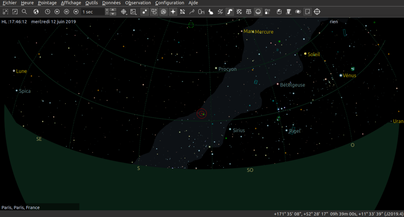Open the pointing crosshair dropdown
Image resolution: width=404 pixels, height=217 pixels.
pyautogui.click(x=124, y=12)
